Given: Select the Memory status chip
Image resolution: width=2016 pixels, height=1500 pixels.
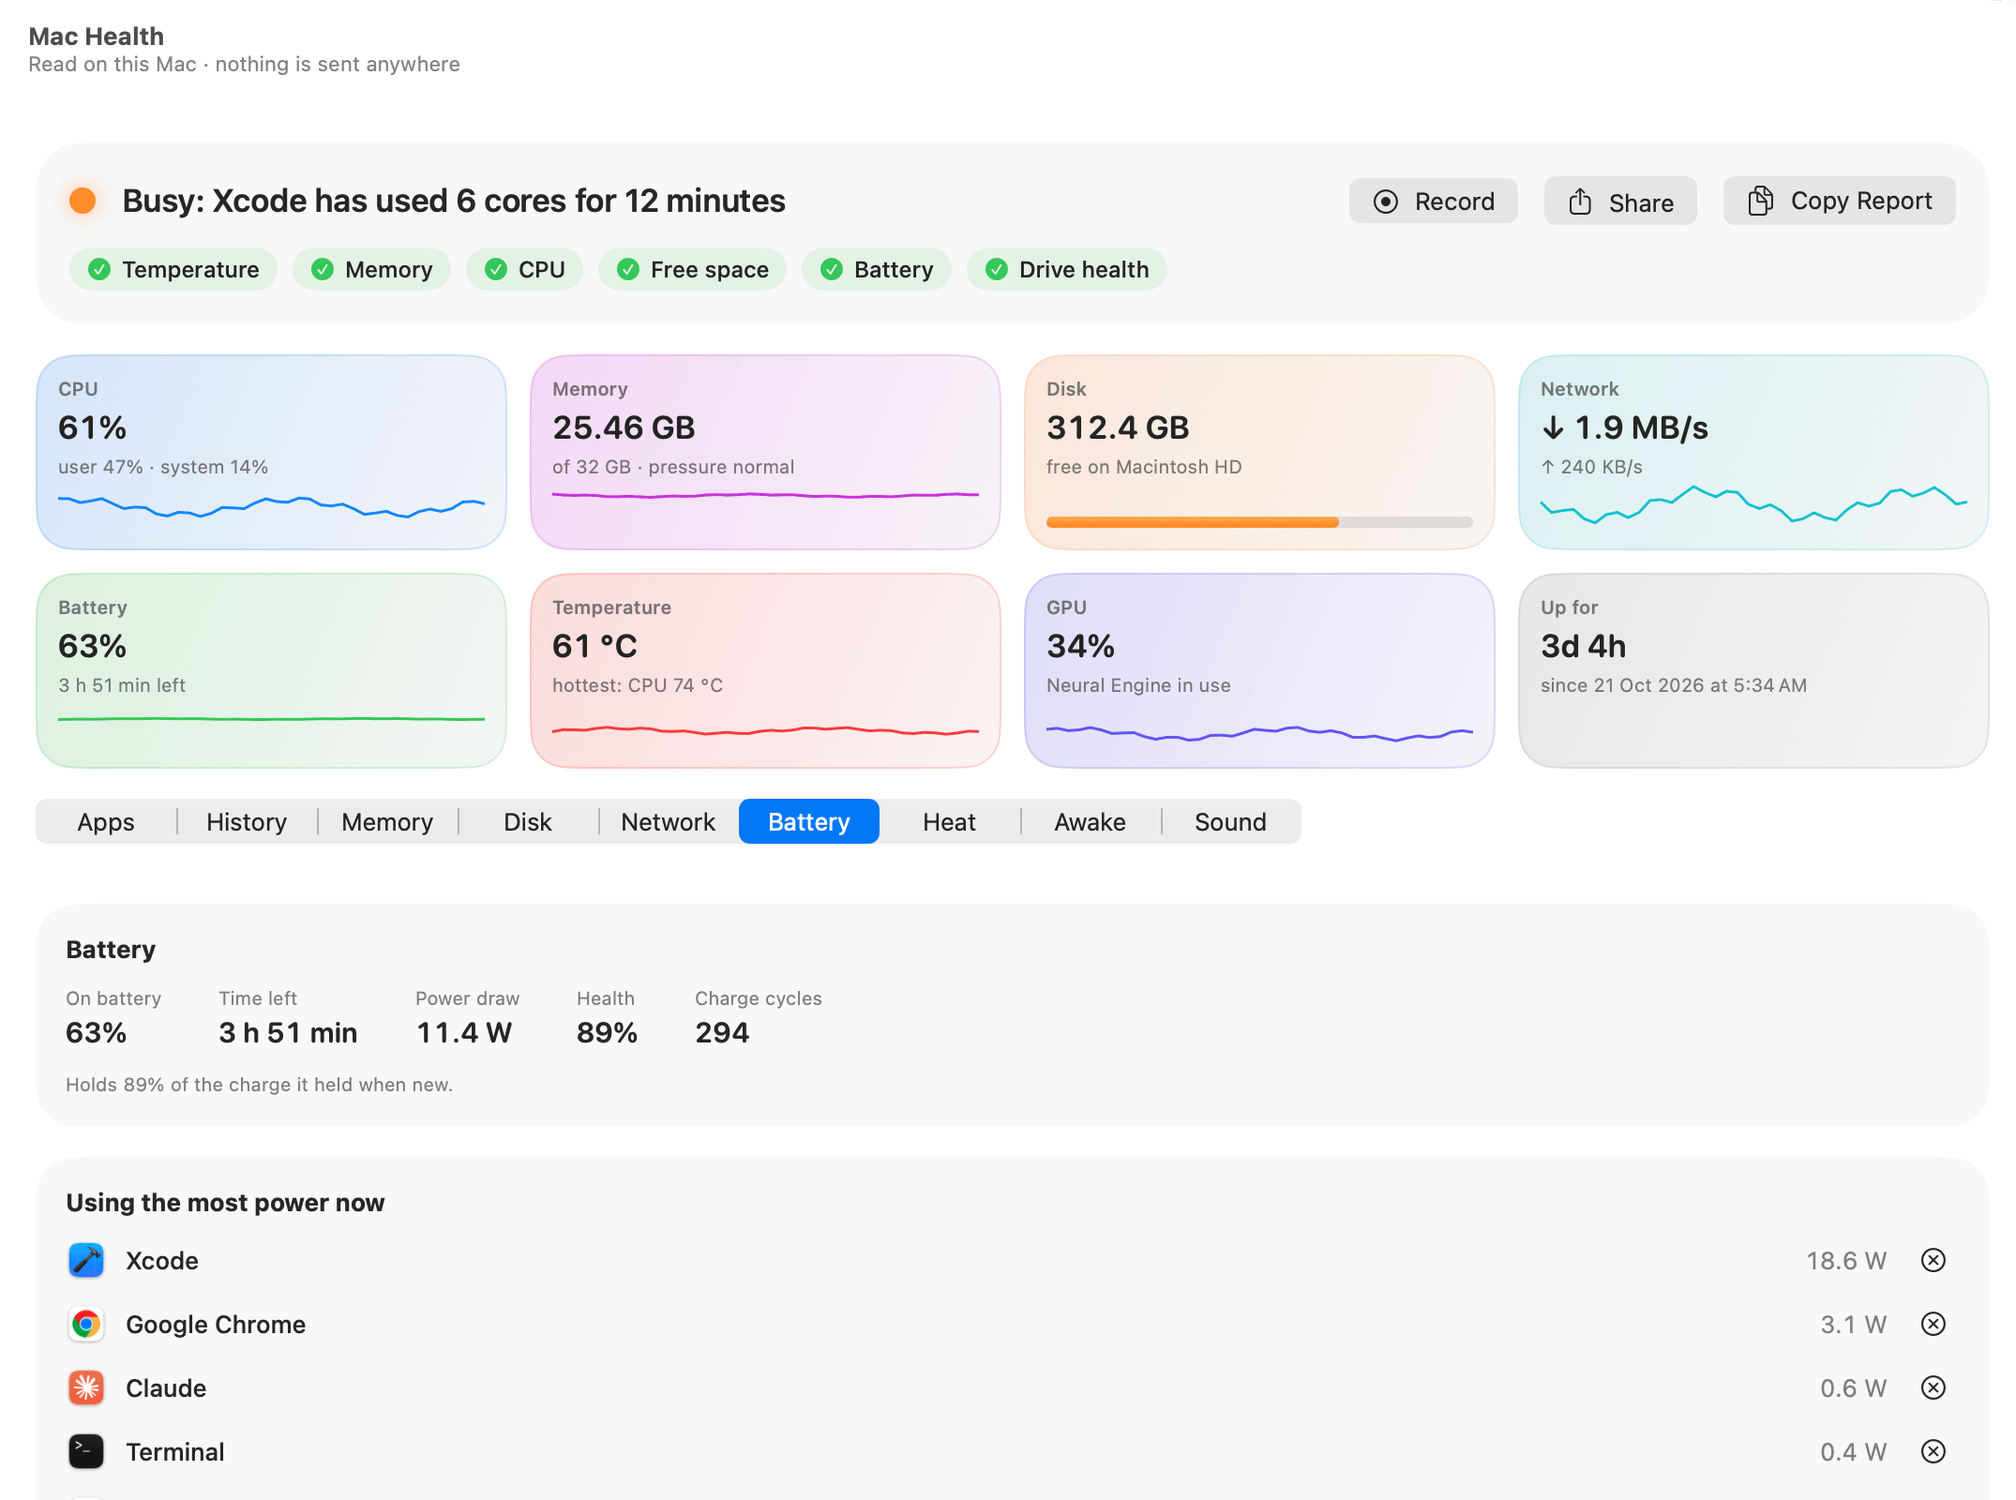Looking at the screenshot, I should [372, 269].
